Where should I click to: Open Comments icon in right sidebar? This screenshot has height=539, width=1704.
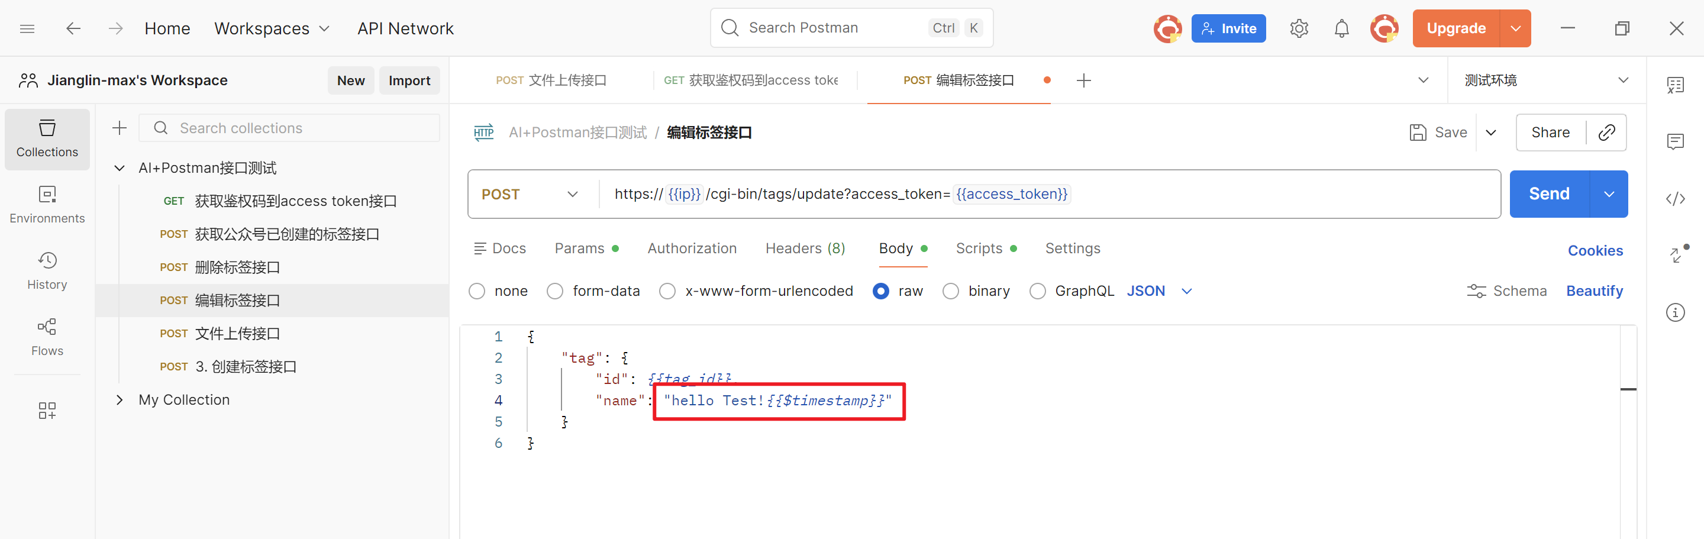1675,141
